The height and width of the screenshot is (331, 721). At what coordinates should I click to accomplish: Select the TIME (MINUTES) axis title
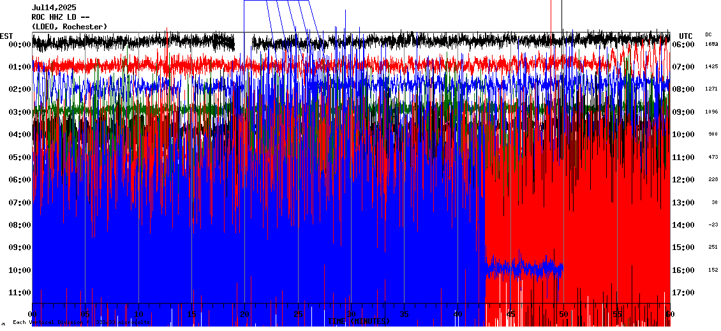359,321
